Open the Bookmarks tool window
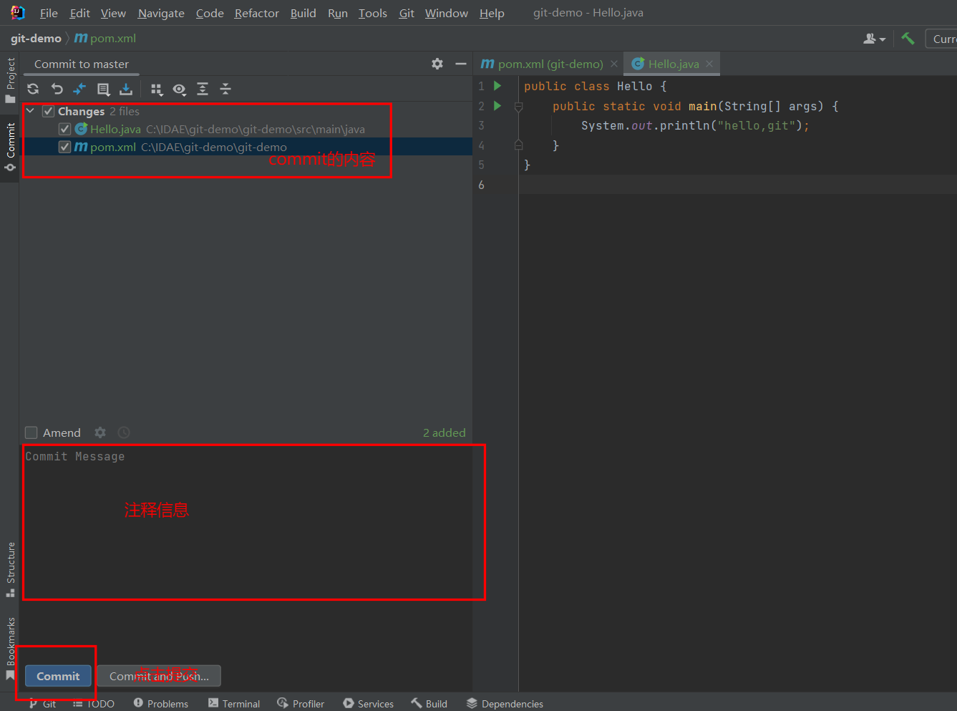957x711 pixels. (x=10, y=648)
